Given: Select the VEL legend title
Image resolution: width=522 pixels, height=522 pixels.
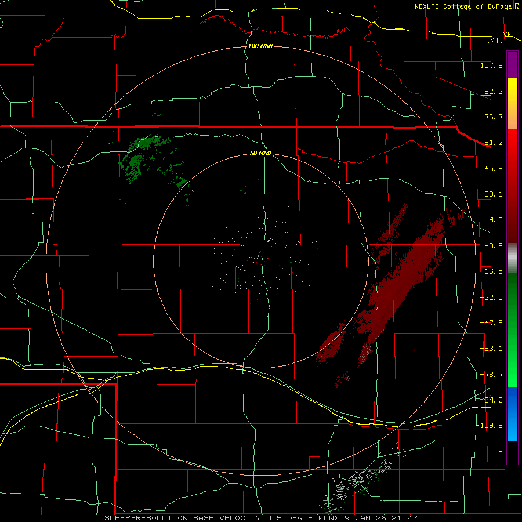Looking at the screenshot, I should coord(509,34).
